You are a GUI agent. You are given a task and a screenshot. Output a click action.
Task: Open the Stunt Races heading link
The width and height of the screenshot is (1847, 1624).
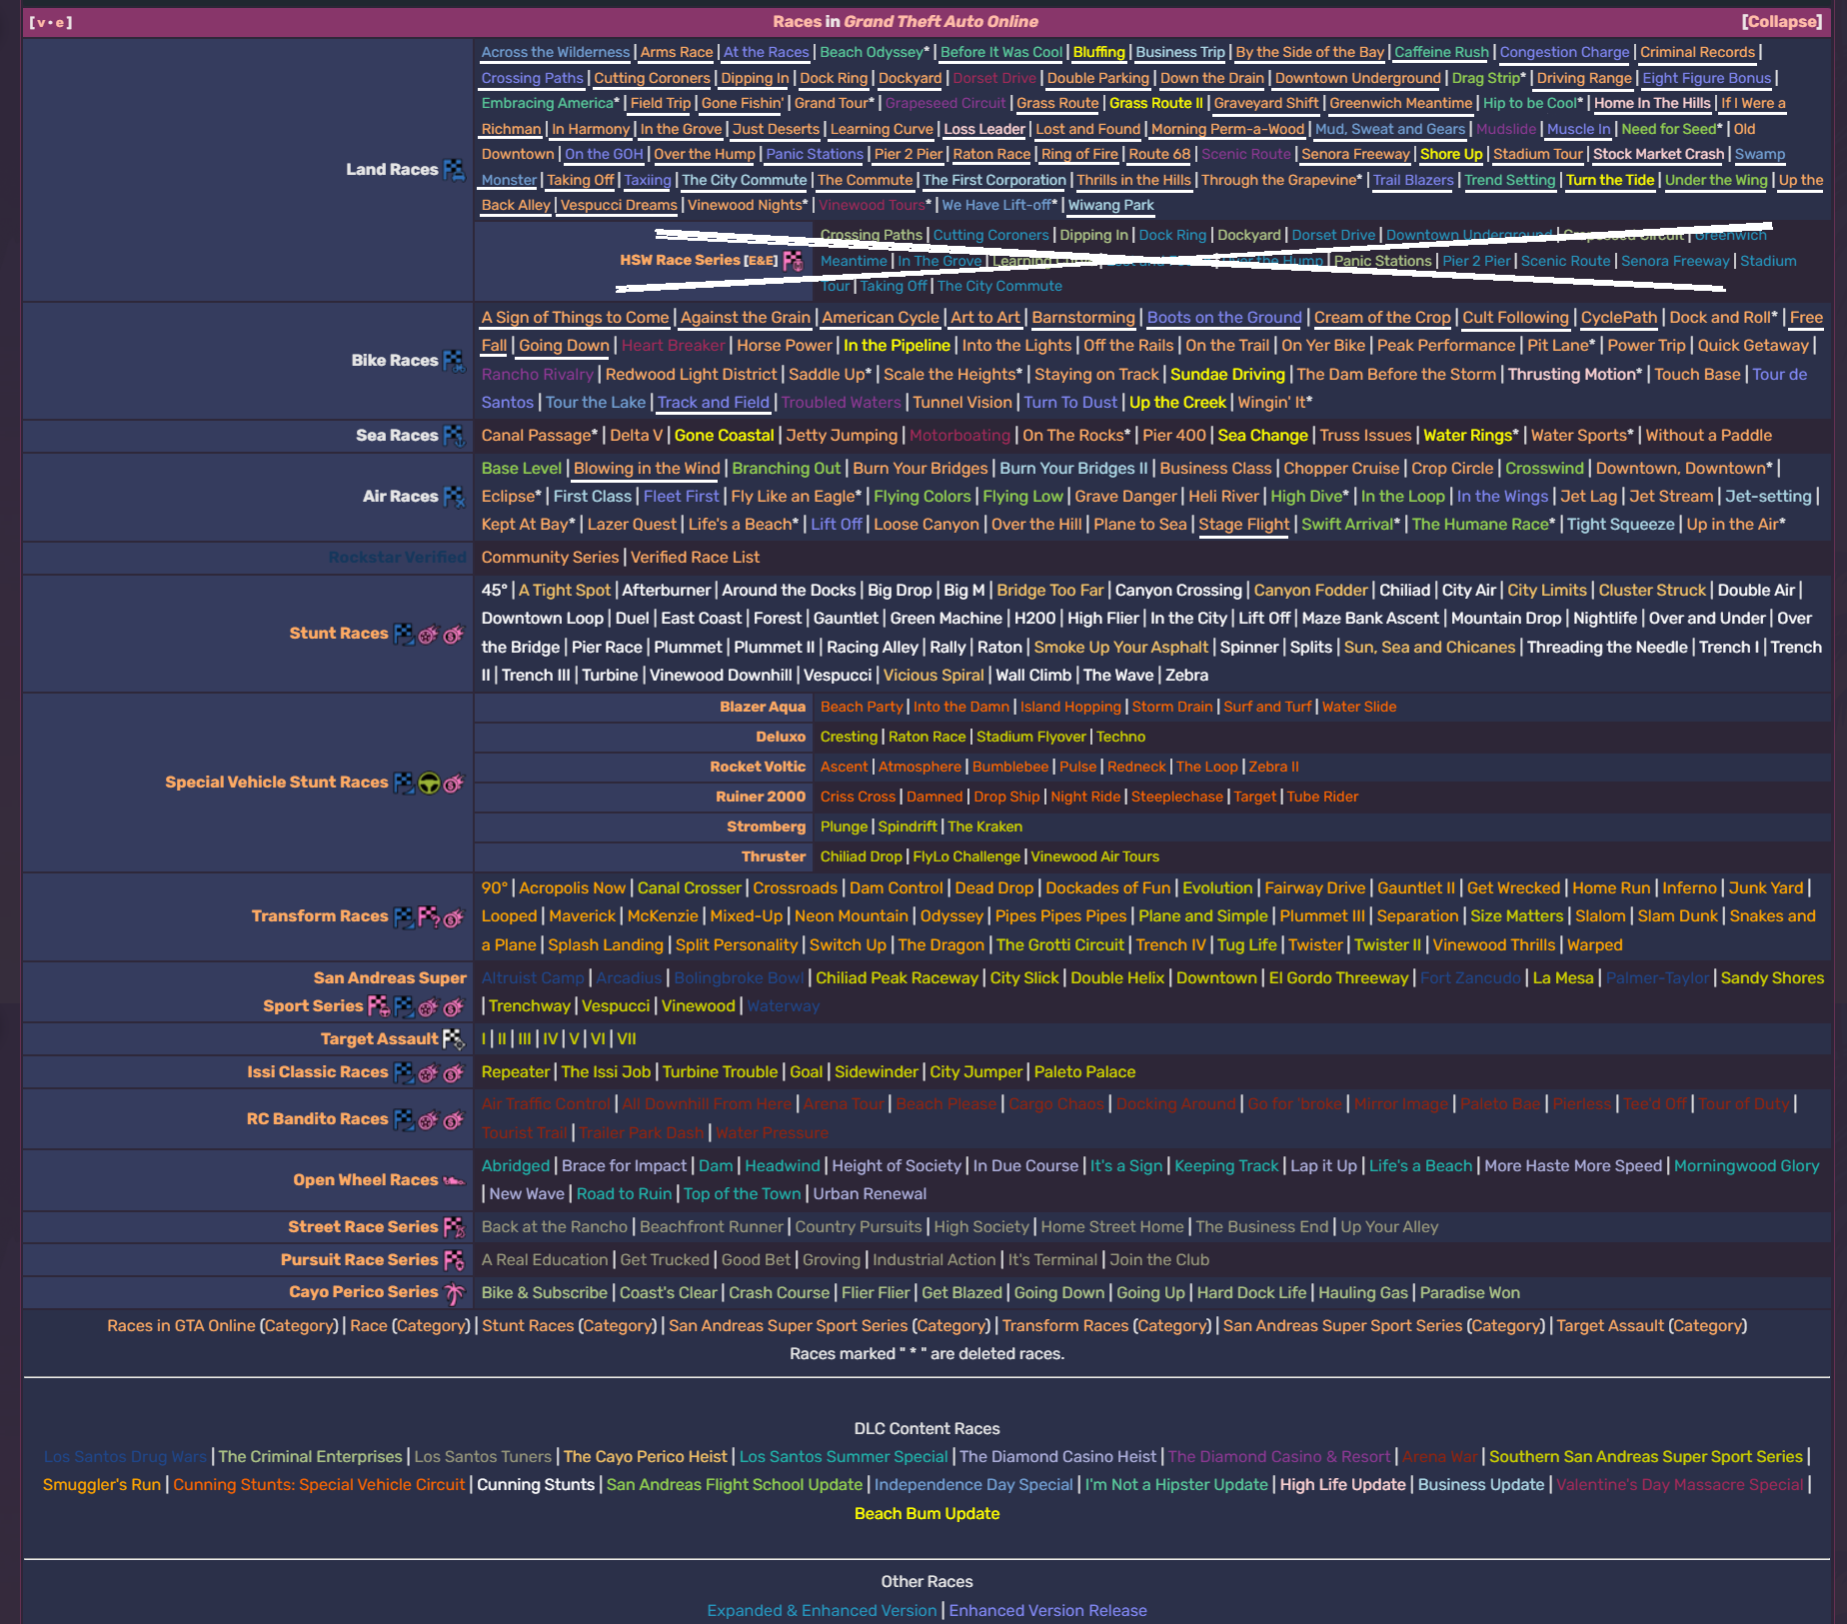tap(339, 634)
